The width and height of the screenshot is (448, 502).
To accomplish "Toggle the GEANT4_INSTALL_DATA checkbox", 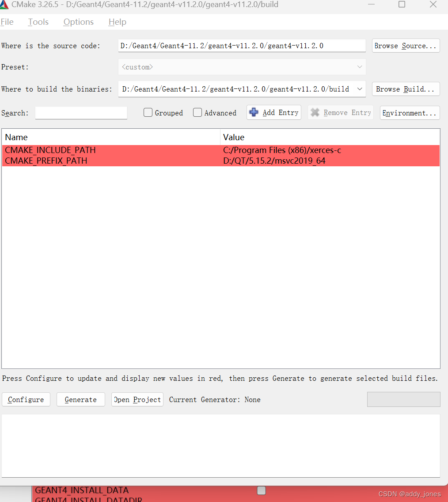I will (261, 490).
